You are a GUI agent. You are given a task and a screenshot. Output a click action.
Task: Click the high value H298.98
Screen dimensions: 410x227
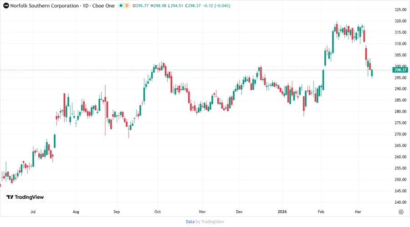click(x=159, y=5)
